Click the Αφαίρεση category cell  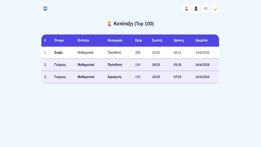coord(115,77)
